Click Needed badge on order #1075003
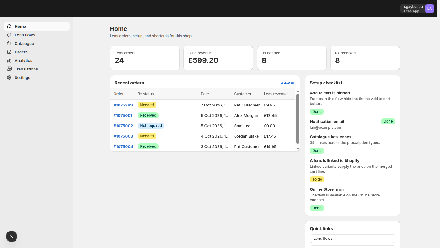 tap(147, 136)
